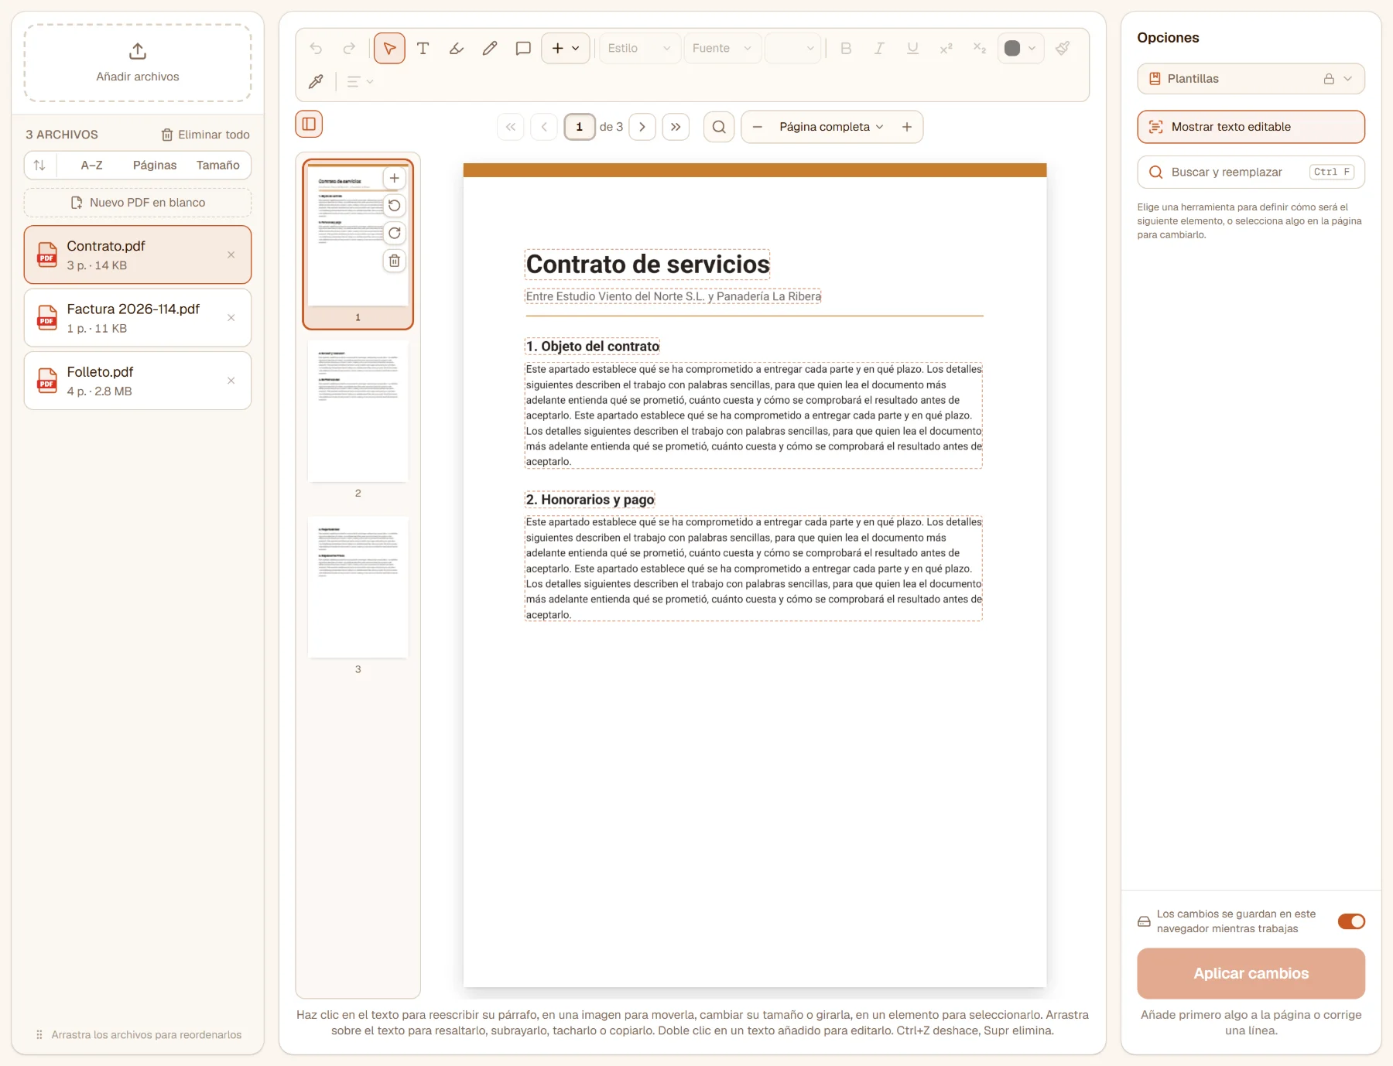Open the font size dropdown

[x=792, y=49]
